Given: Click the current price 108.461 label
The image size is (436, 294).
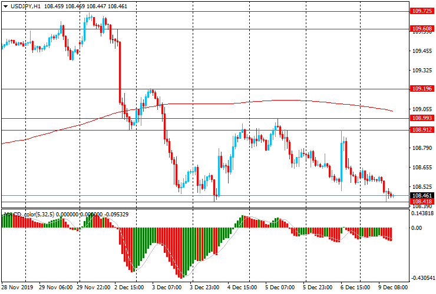Looking at the screenshot, I should [x=422, y=196].
